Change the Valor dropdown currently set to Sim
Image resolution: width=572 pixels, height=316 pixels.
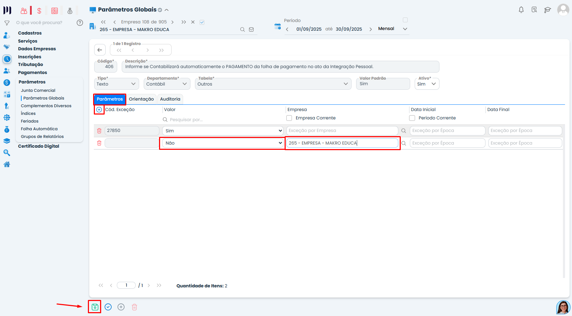pos(222,130)
